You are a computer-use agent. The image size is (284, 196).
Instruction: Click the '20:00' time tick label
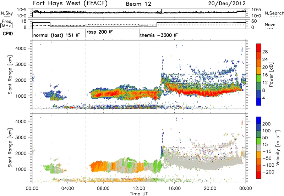tap(210, 189)
